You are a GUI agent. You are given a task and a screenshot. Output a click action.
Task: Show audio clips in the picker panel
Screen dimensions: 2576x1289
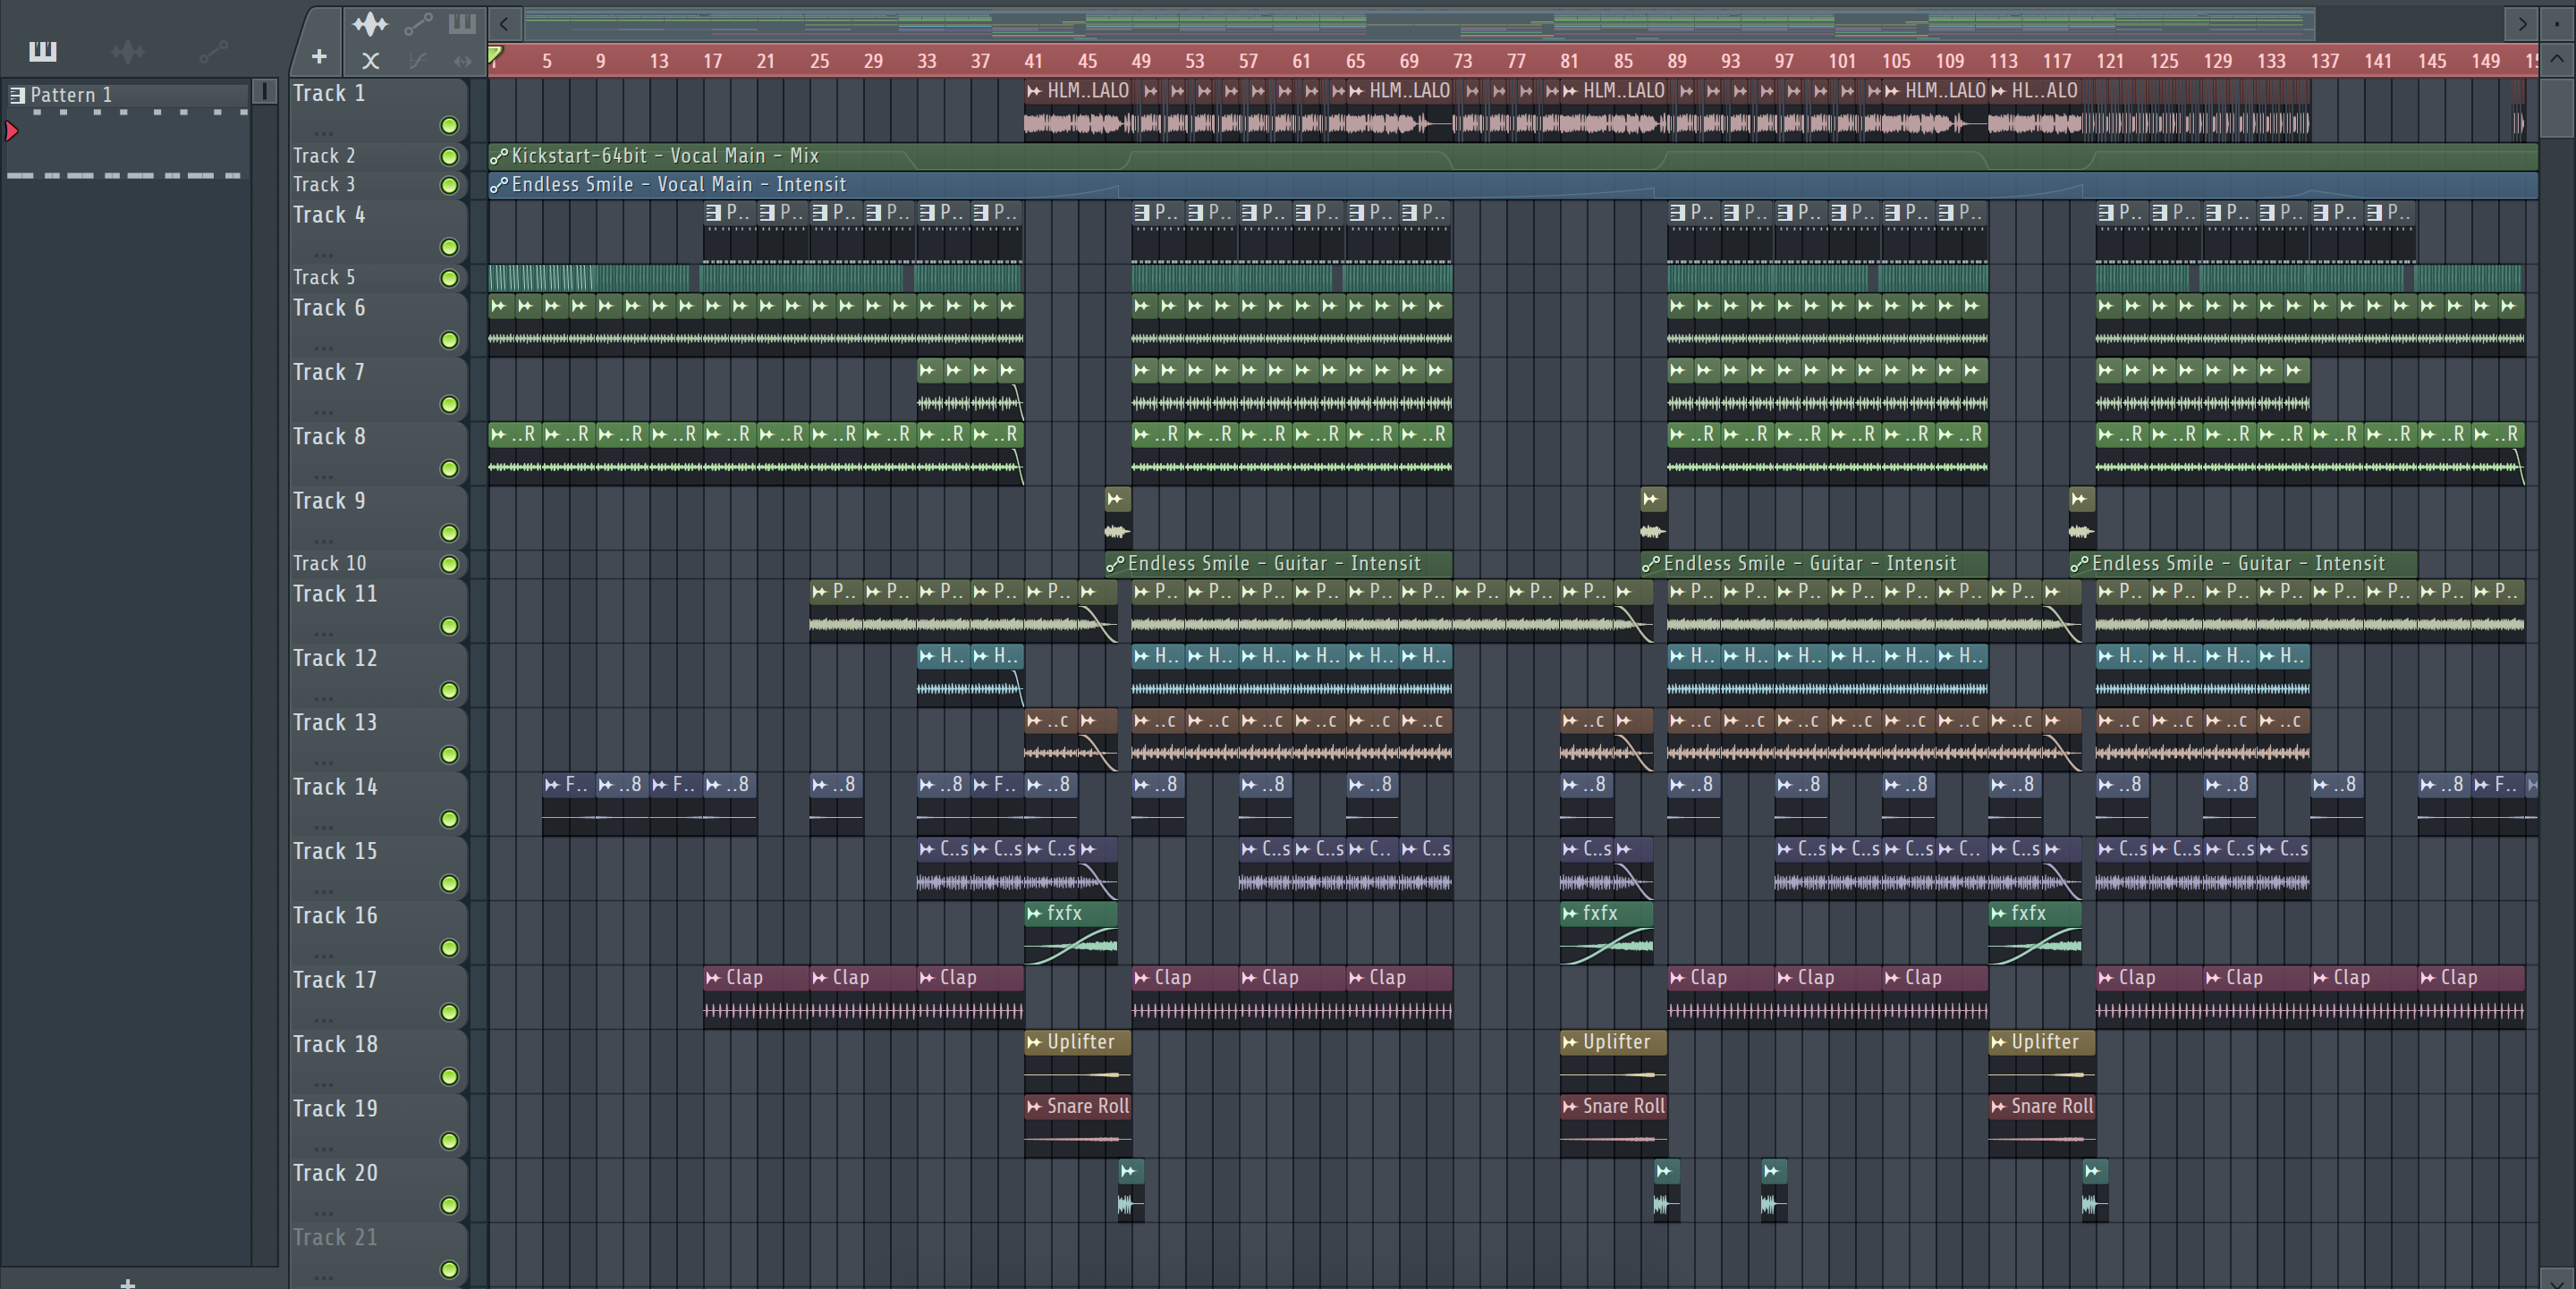(x=128, y=50)
